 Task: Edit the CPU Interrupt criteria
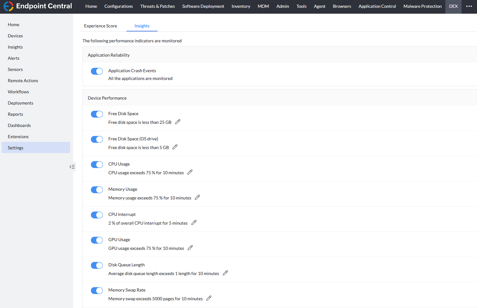click(194, 222)
